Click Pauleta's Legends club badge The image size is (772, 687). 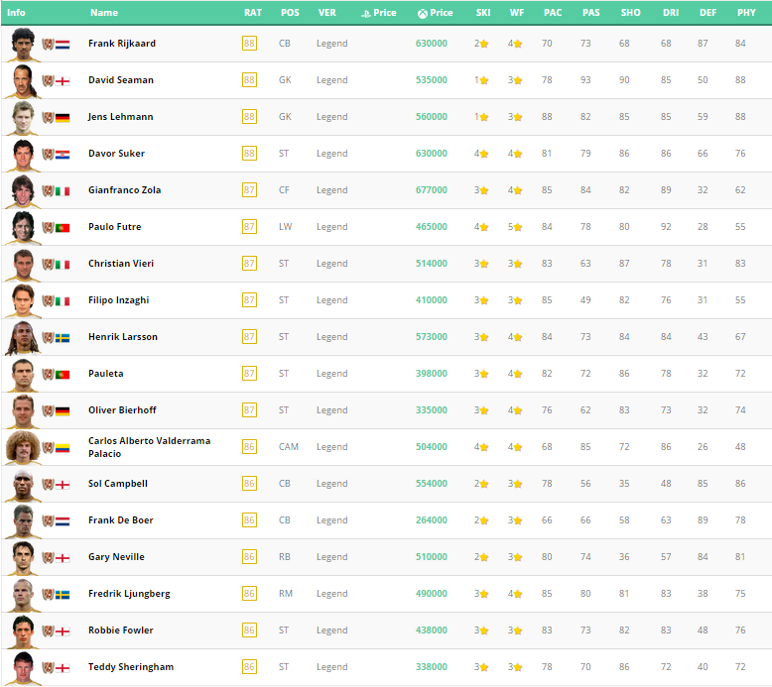click(x=48, y=375)
